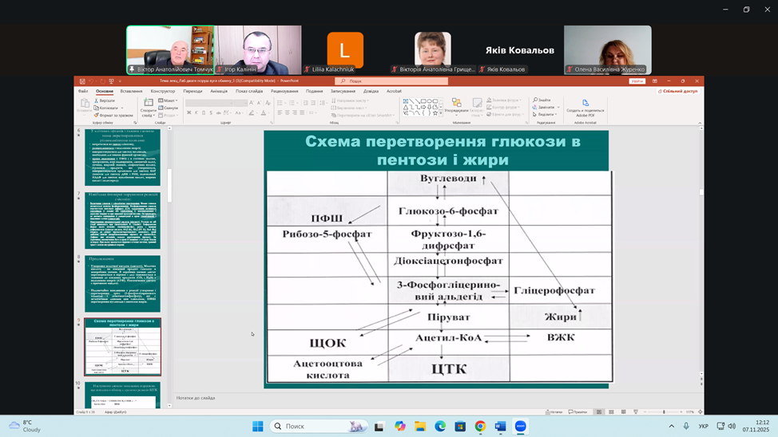Switch to reading view
Image resolution: width=778 pixels, height=437 pixels.
pyautogui.click(x=624, y=411)
